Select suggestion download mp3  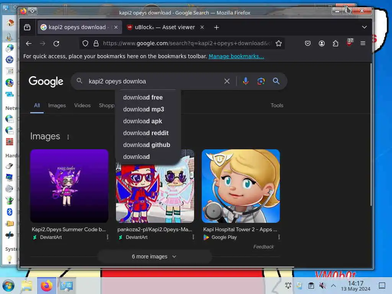(x=144, y=109)
